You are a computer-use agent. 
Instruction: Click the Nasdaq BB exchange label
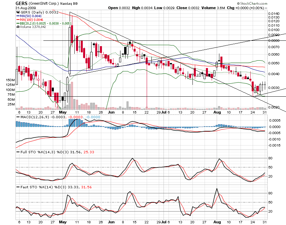point(69,4)
